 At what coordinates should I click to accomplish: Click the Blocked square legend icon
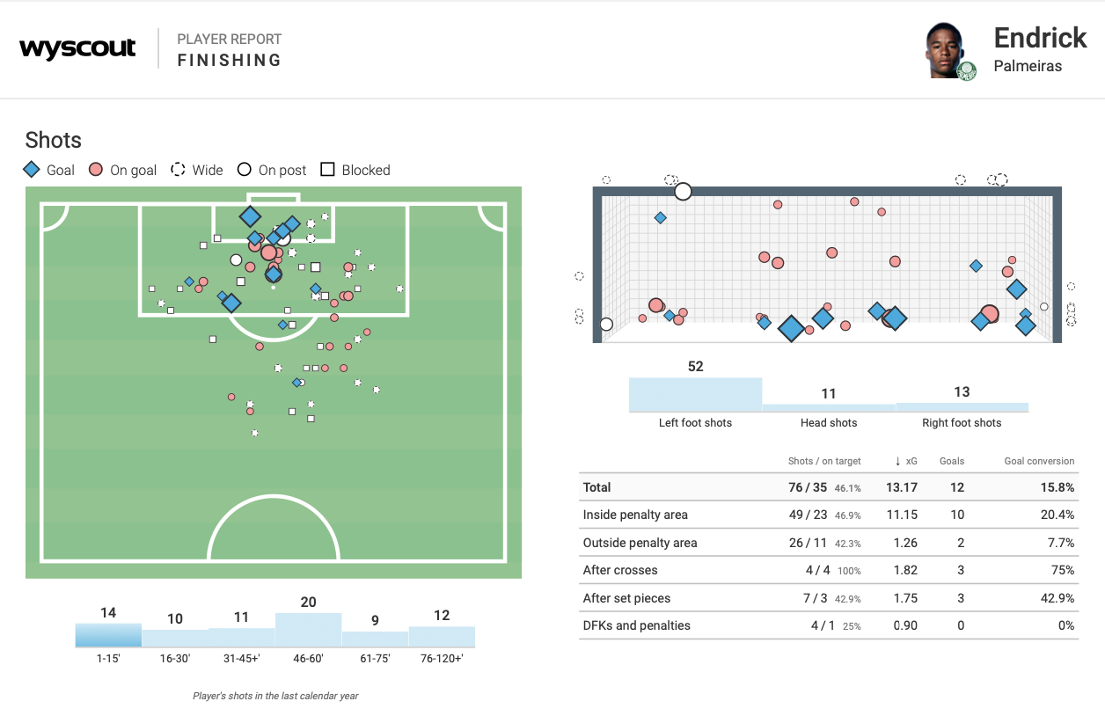pyautogui.click(x=327, y=170)
